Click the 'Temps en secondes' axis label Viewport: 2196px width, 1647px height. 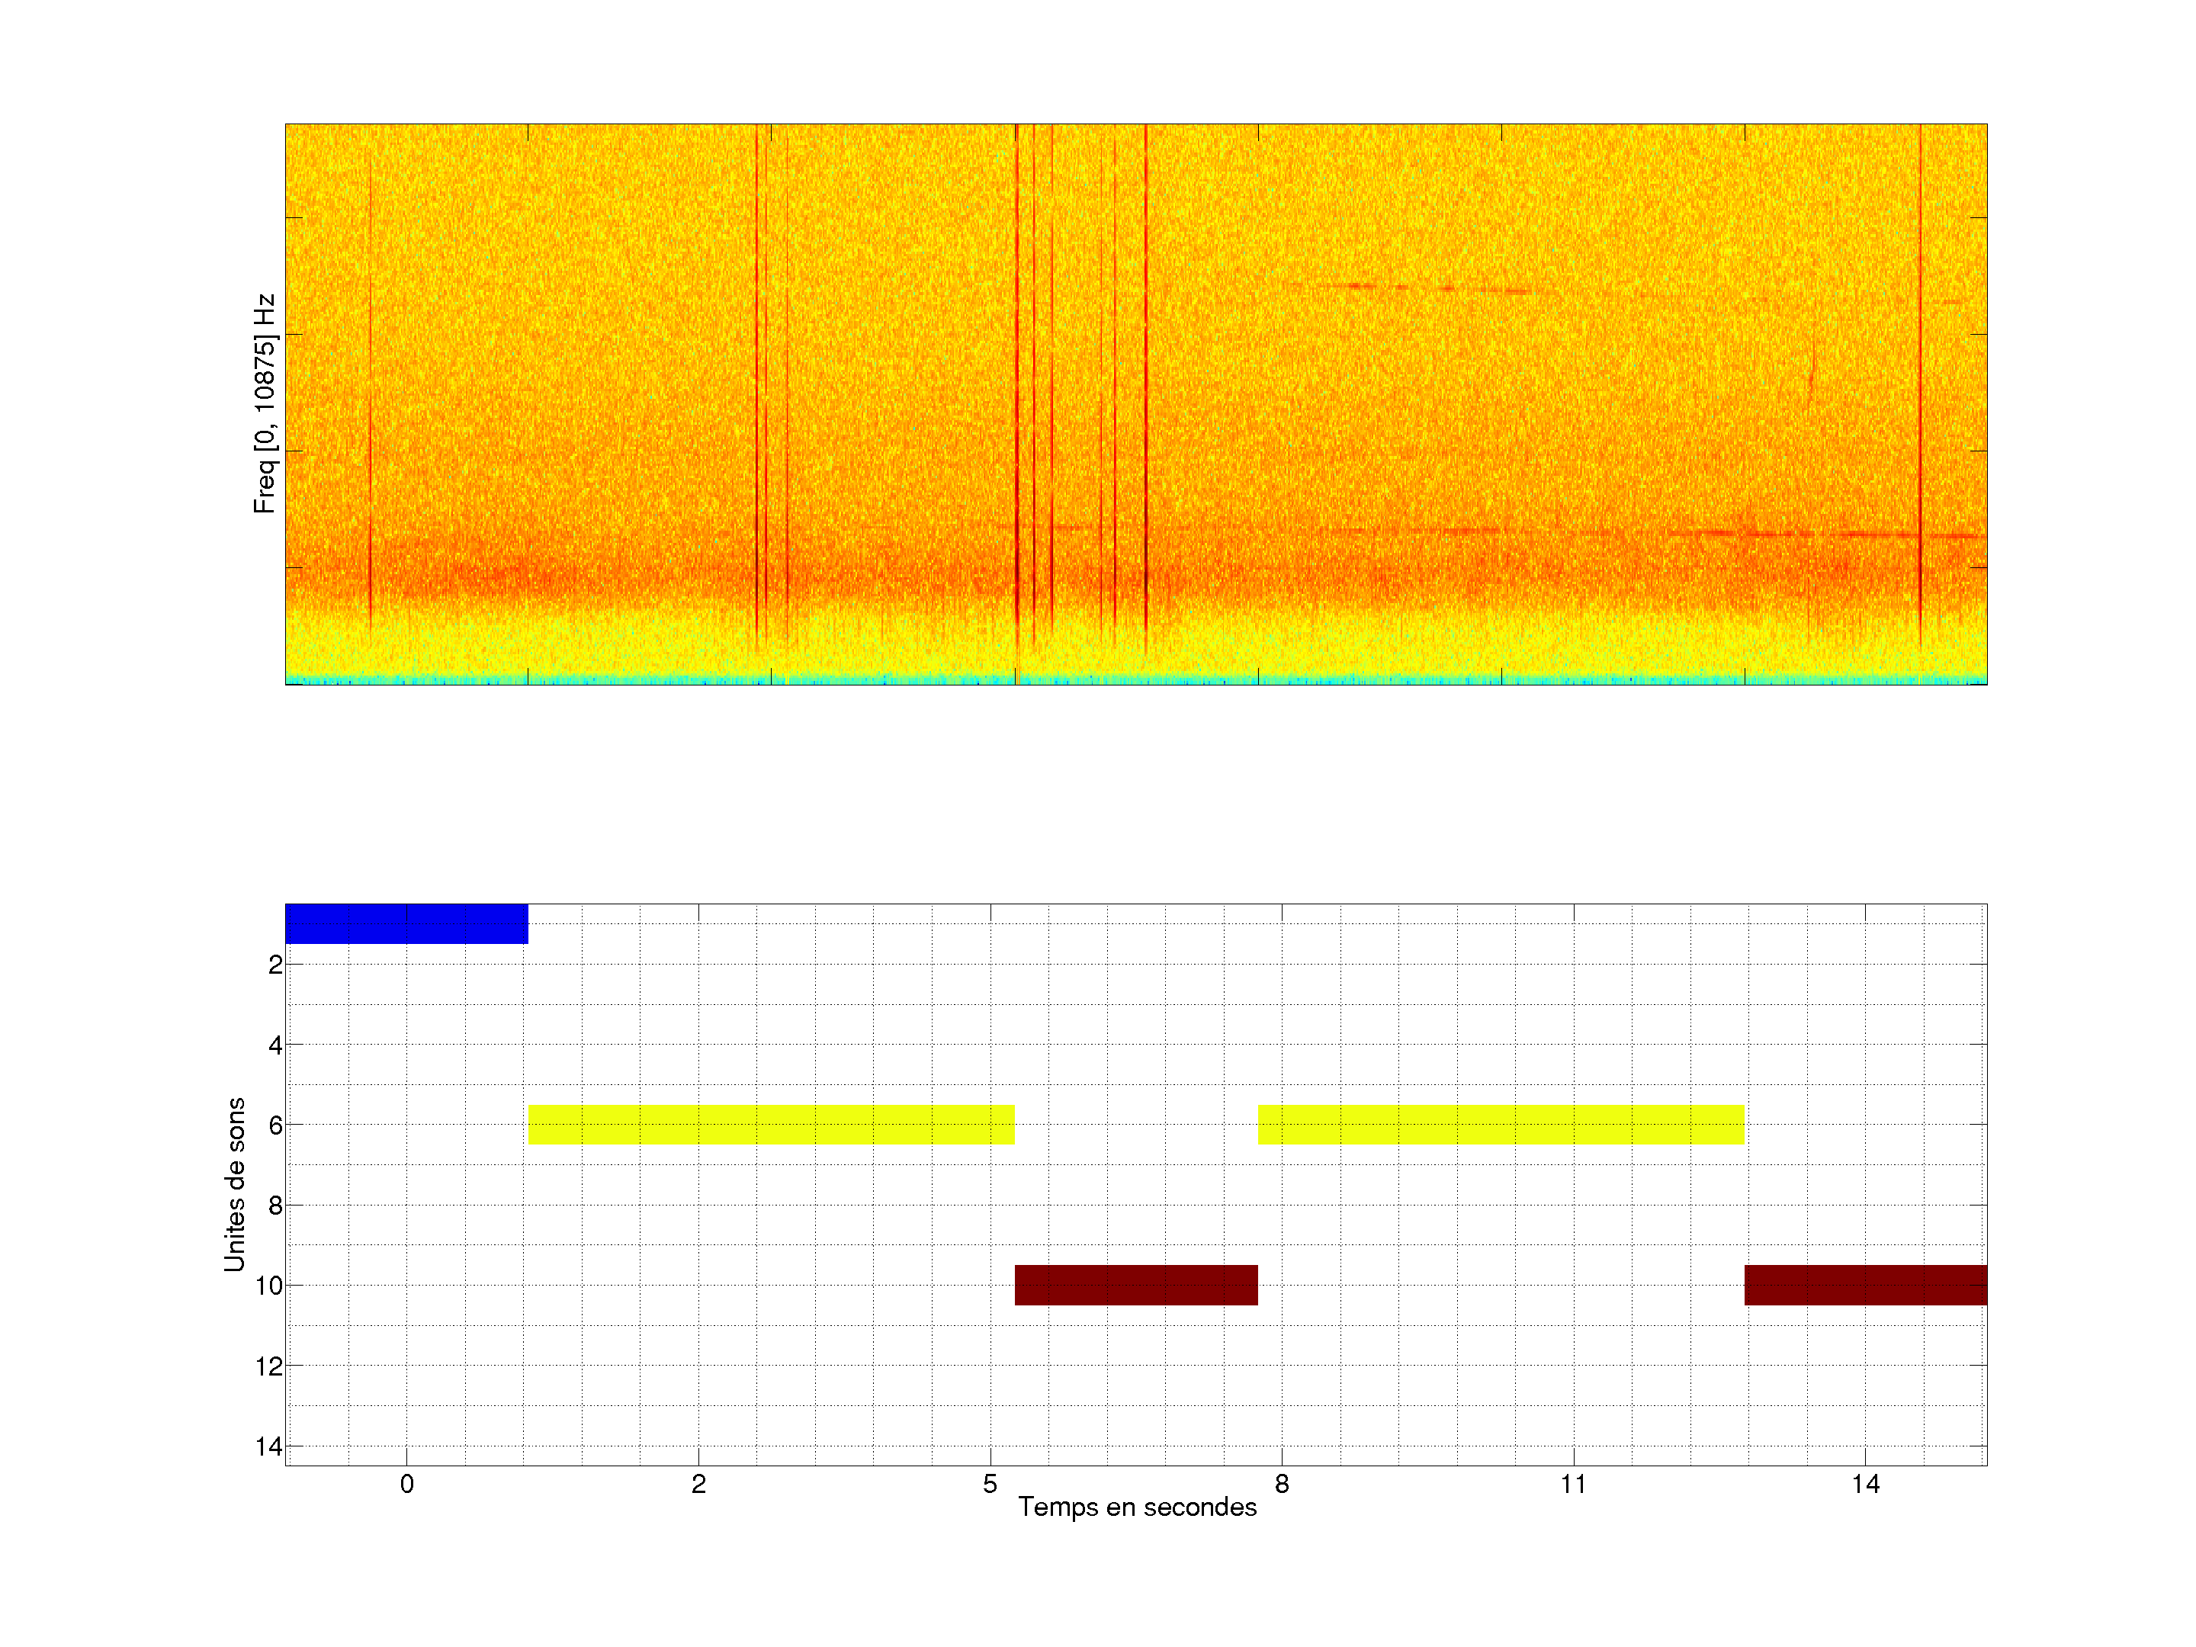click(1137, 1507)
